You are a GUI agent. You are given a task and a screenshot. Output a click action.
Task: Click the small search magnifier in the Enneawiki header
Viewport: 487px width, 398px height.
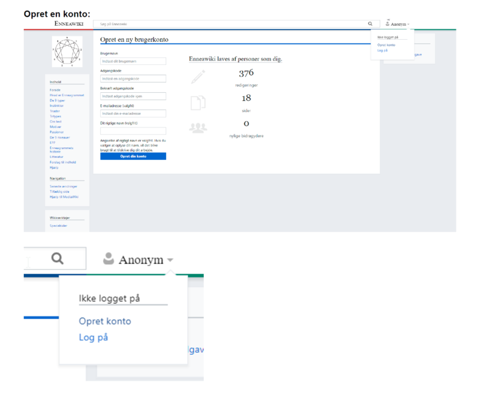pyautogui.click(x=370, y=24)
